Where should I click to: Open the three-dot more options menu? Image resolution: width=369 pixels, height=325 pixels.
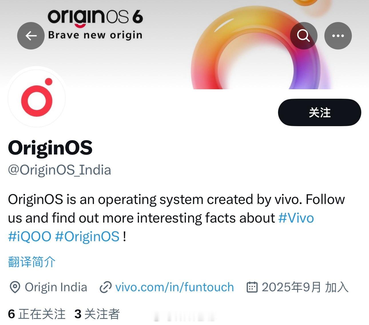[338, 36]
